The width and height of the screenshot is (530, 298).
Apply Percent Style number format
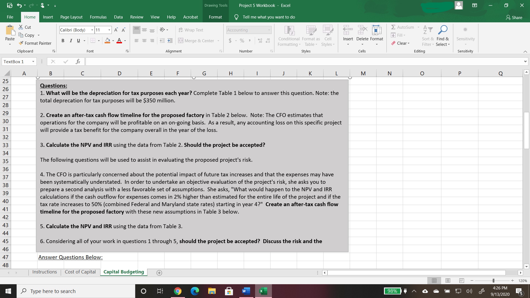242,41
